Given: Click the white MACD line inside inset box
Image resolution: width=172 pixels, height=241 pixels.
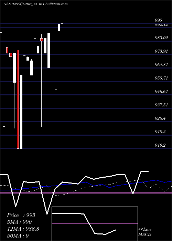Looking at the screenshot, I should (84, 224).
